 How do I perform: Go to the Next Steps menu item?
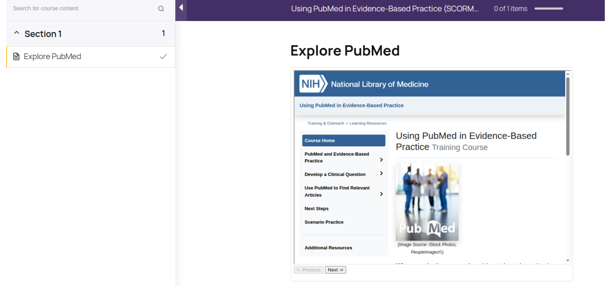tap(316, 208)
